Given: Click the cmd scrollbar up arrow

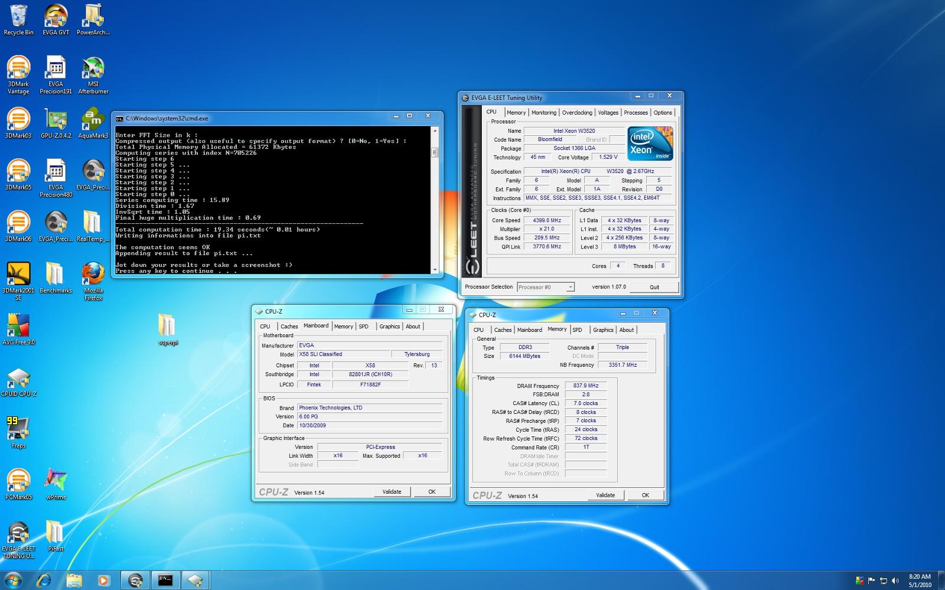Looking at the screenshot, I should pos(435,130).
